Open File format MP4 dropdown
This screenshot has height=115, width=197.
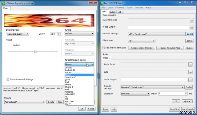coord(142,41)
